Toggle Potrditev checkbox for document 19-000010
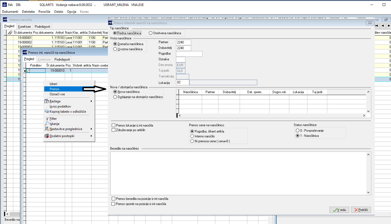Image resolution: width=391 pixels, height=224 pixels. [x=28, y=71]
